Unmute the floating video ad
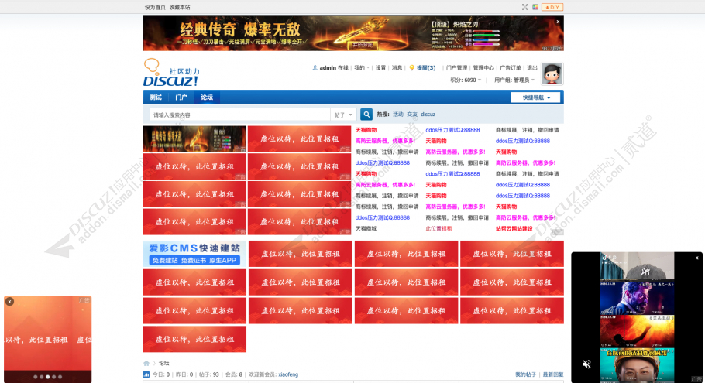The image size is (705, 383). point(586,364)
